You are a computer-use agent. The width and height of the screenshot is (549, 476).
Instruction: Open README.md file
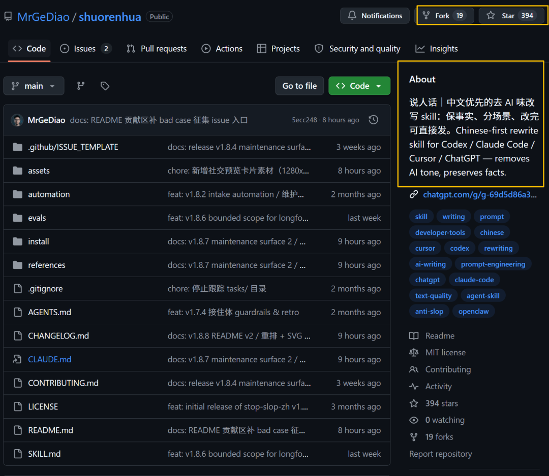pos(50,430)
